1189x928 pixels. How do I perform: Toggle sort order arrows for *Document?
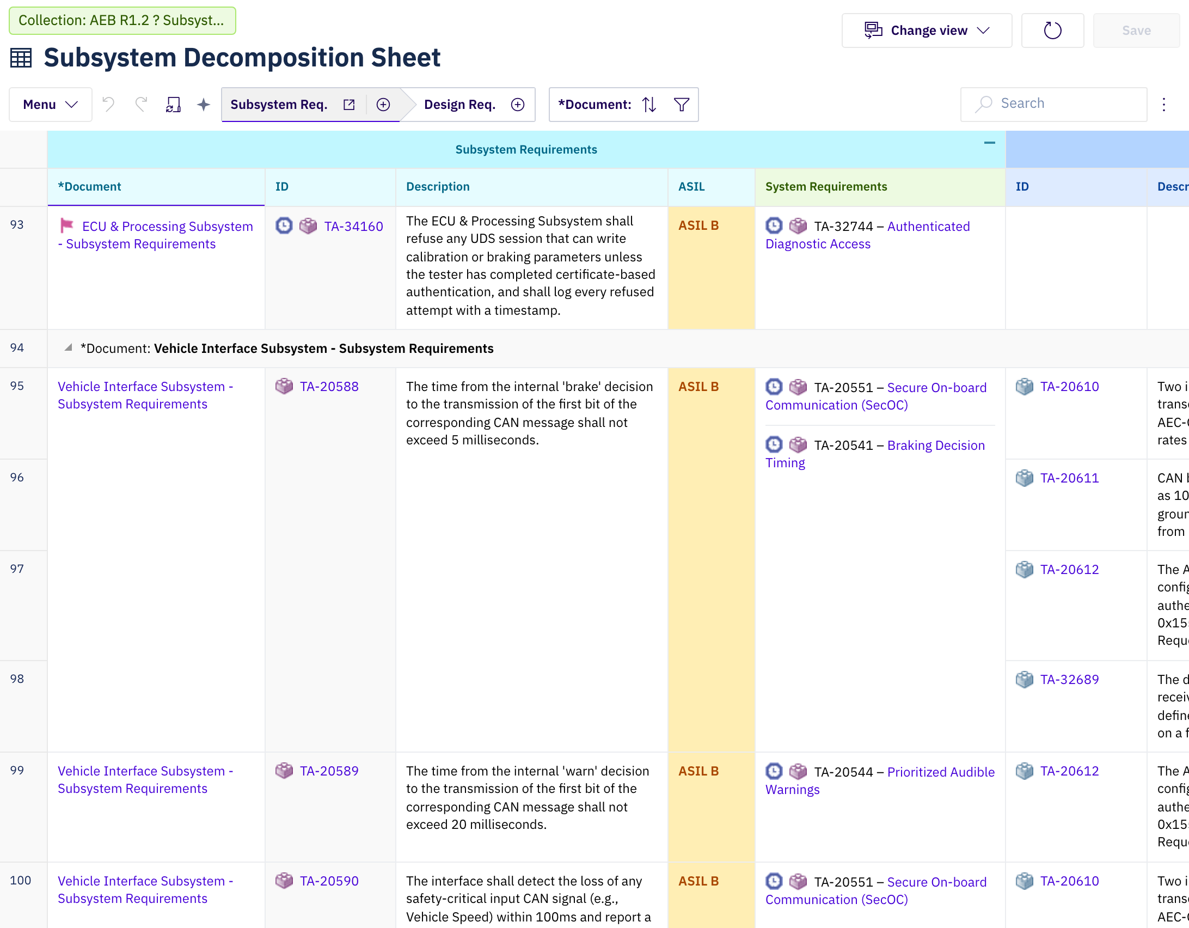click(649, 104)
